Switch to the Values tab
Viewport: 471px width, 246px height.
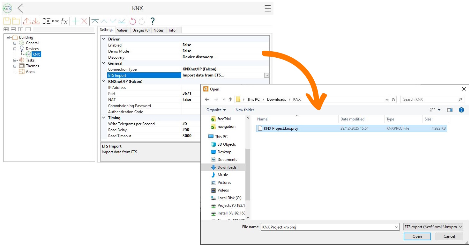[123, 30]
